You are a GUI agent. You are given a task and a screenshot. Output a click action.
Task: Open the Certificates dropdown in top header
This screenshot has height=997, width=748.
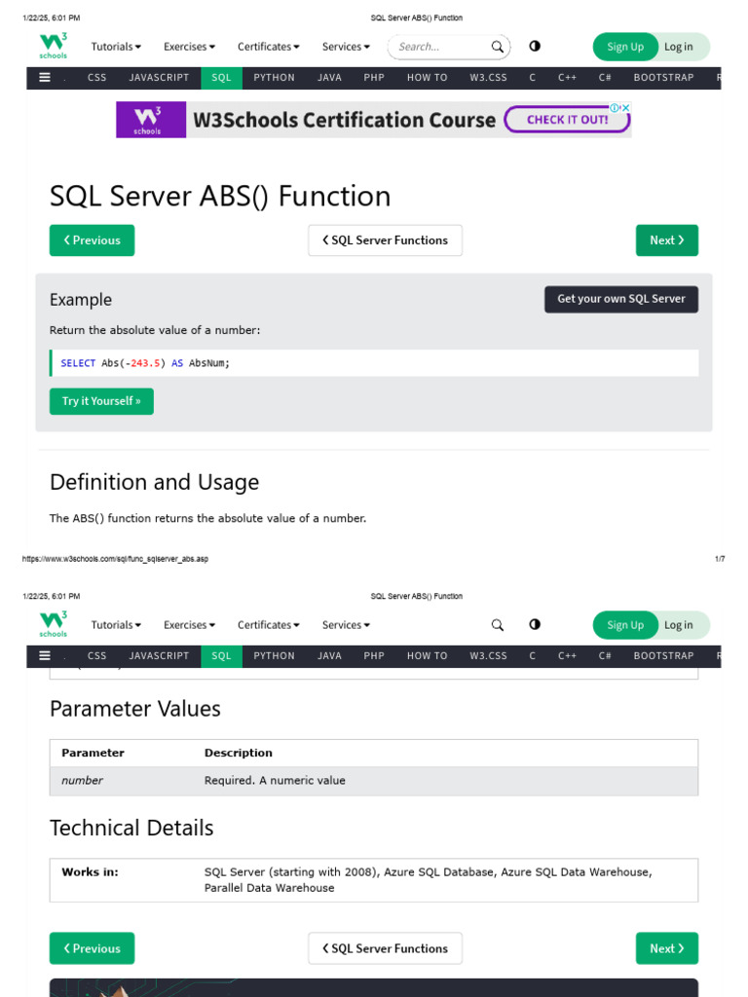click(x=268, y=47)
